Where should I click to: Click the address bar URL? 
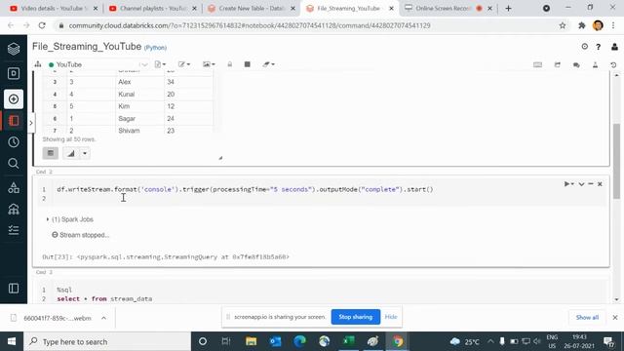[250, 25]
